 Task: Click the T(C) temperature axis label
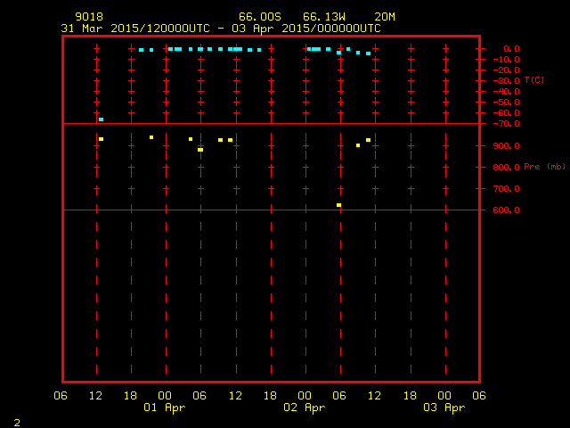(534, 80)
